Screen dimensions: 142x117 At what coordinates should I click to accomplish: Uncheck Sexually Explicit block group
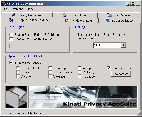[18, 68]
